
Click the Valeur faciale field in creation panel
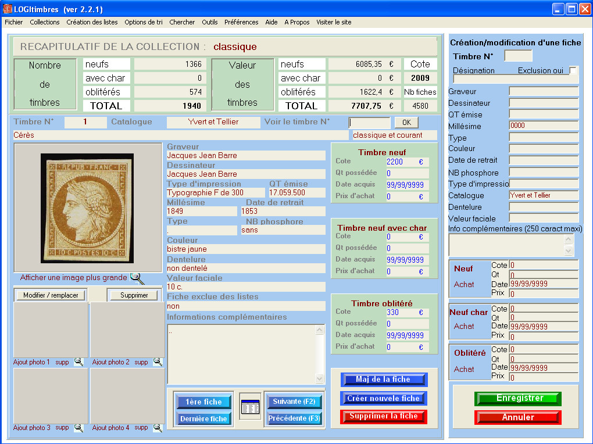(x=544, y=218)
